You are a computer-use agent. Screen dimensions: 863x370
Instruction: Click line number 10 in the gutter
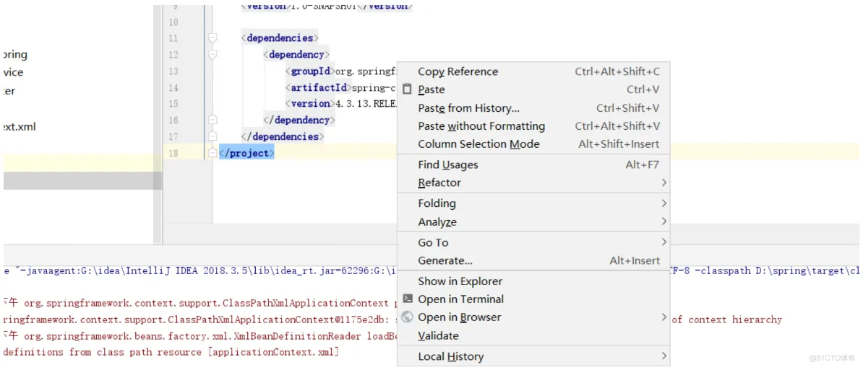[x=173, y=22]
